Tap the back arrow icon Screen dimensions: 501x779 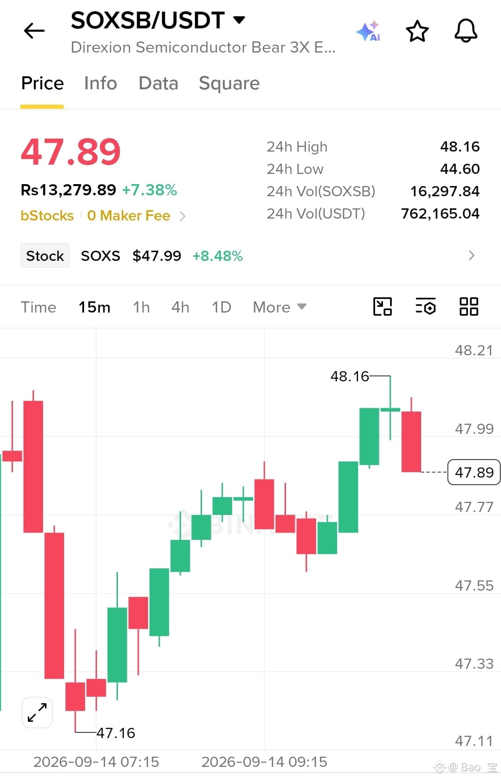coord(34,31)
